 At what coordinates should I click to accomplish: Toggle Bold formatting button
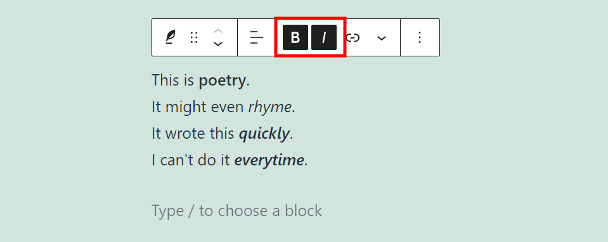(295, 37)
